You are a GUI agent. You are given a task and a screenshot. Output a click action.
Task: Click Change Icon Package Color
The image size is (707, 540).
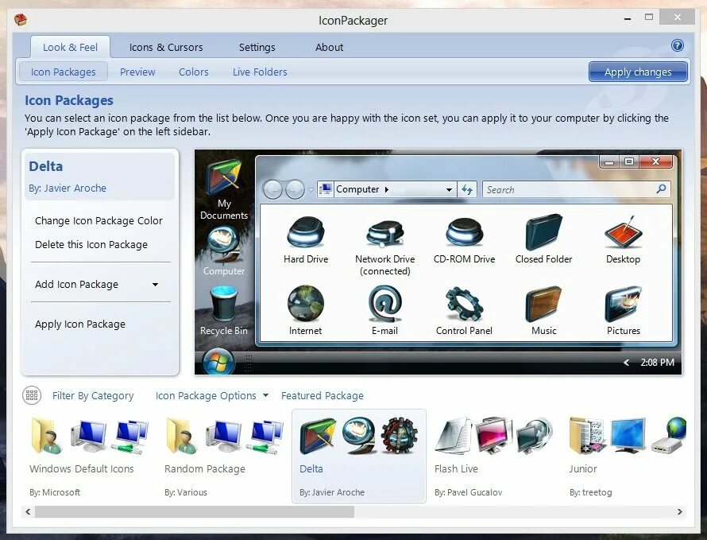(99, 221)
